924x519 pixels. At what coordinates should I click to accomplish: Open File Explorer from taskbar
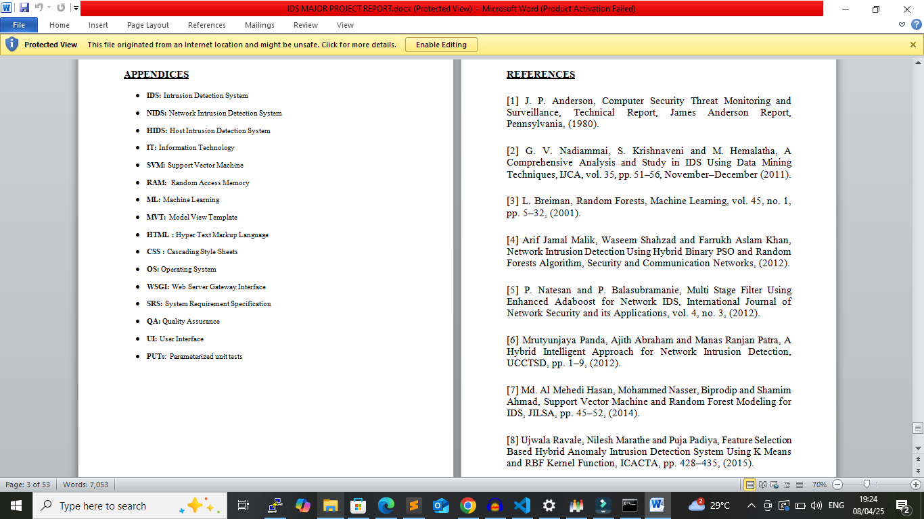[x=330, y=505]
